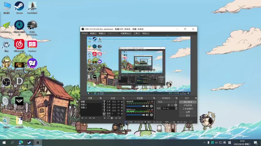
Task: Launch Steam from the desktop shortcut
Action: pos(19,7)
